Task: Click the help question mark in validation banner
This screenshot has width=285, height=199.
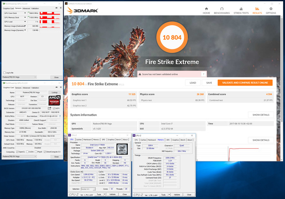Action: coord(204,74)
